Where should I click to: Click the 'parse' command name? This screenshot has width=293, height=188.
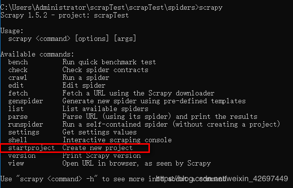(18, 117)
